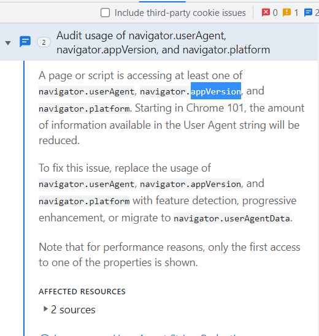Select the Audit usage of navigator.userAgent title
Viewport: 319px width, 336px height.
(163, 42)
